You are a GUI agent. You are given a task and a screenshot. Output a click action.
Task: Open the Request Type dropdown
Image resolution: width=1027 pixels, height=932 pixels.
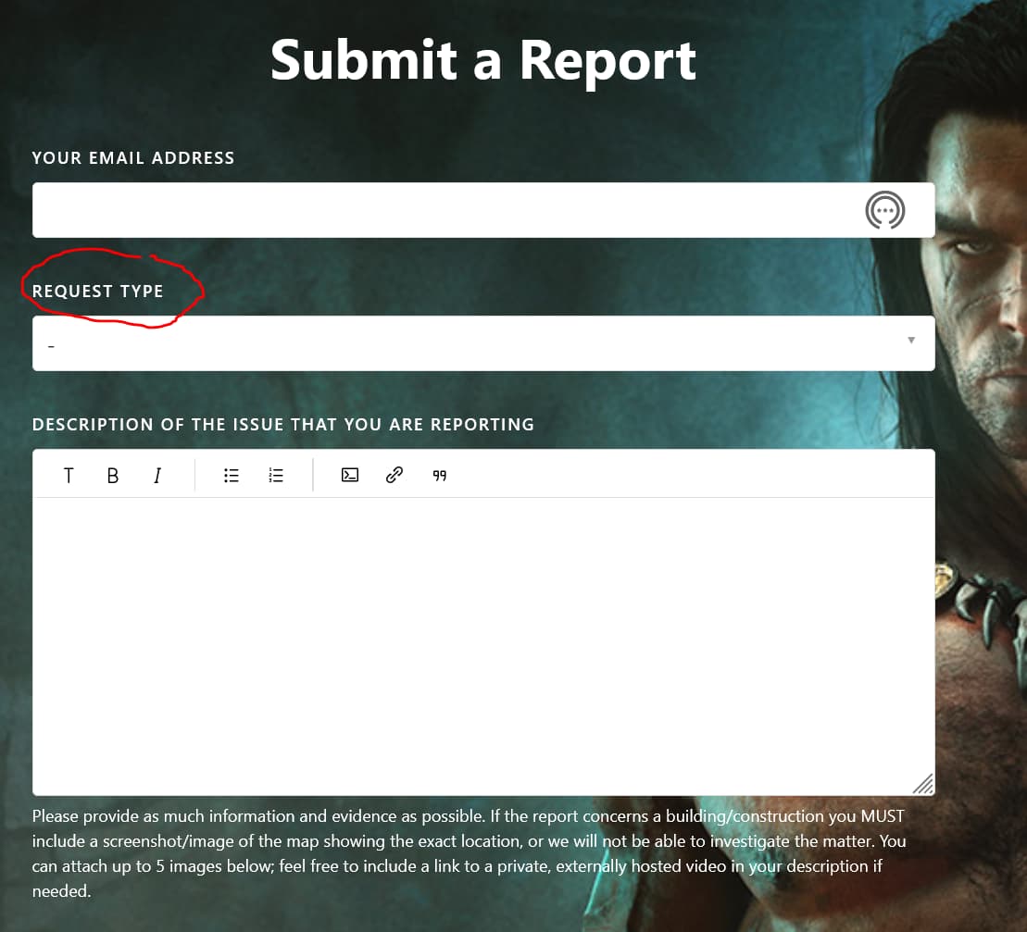[483, 343]
